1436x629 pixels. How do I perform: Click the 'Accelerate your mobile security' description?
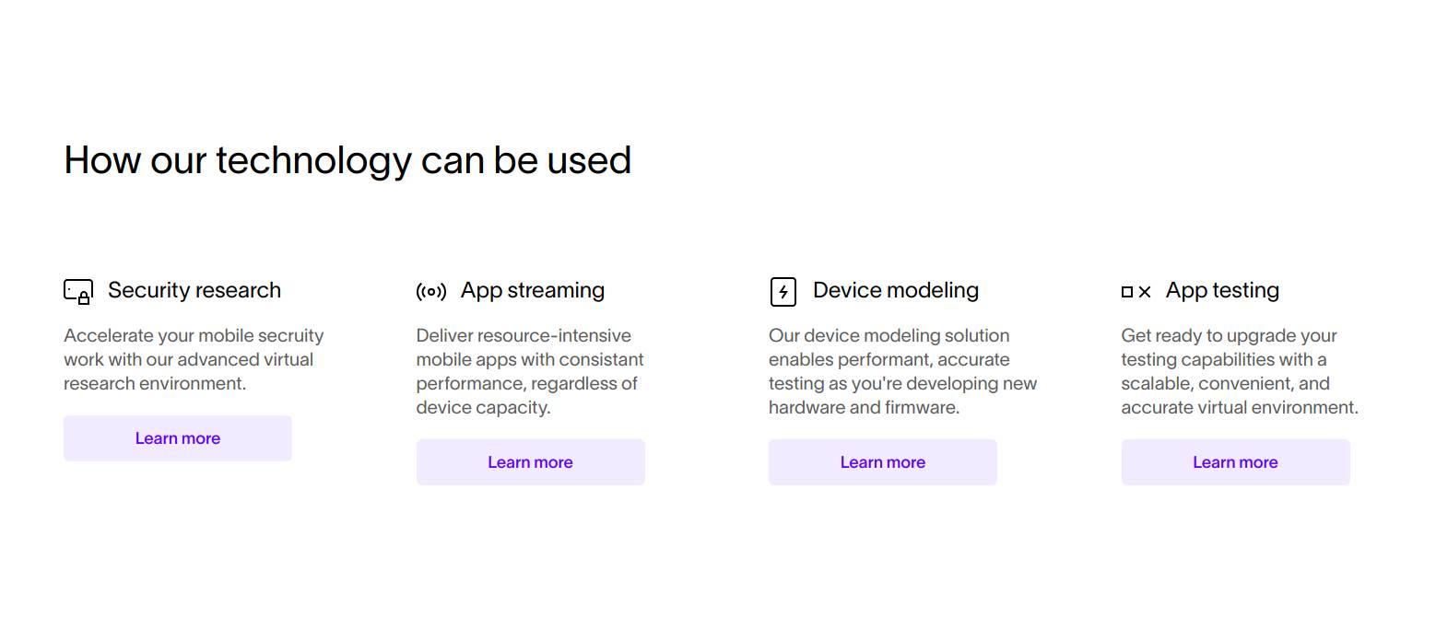click(x=193, y=359)
